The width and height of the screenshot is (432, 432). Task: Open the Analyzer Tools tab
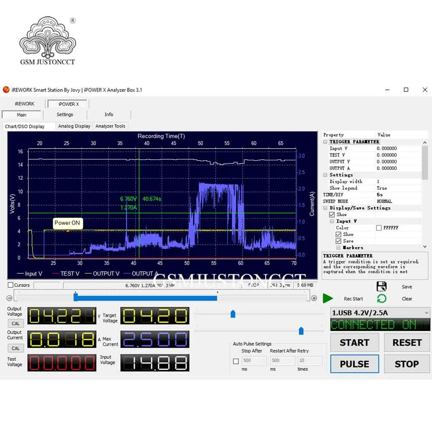point(110,126)
